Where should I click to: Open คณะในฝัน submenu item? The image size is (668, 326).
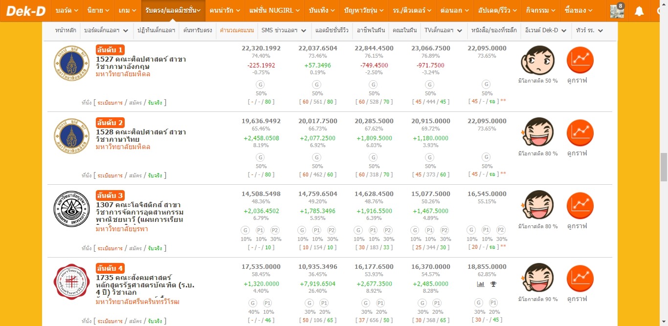point(404,30)
